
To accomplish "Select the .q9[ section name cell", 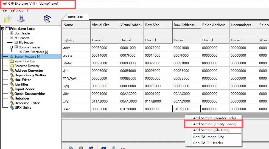I will point(76,86).
